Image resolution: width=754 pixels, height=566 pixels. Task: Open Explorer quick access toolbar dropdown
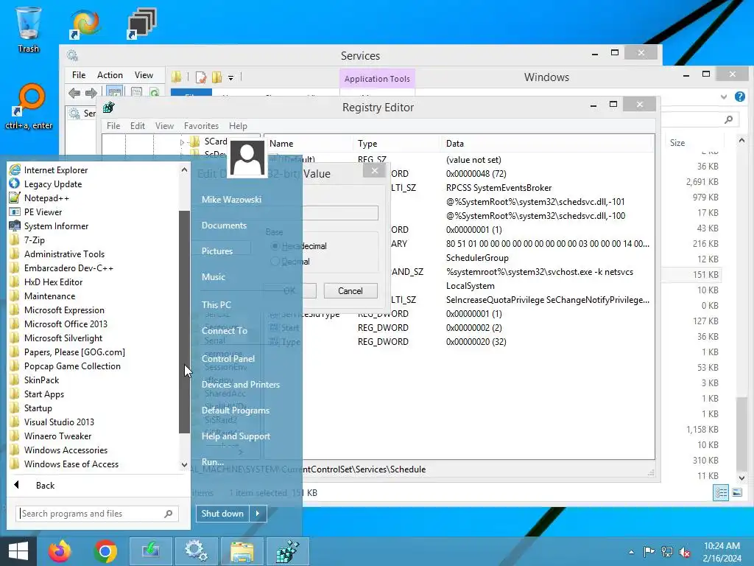coord(230,77)
